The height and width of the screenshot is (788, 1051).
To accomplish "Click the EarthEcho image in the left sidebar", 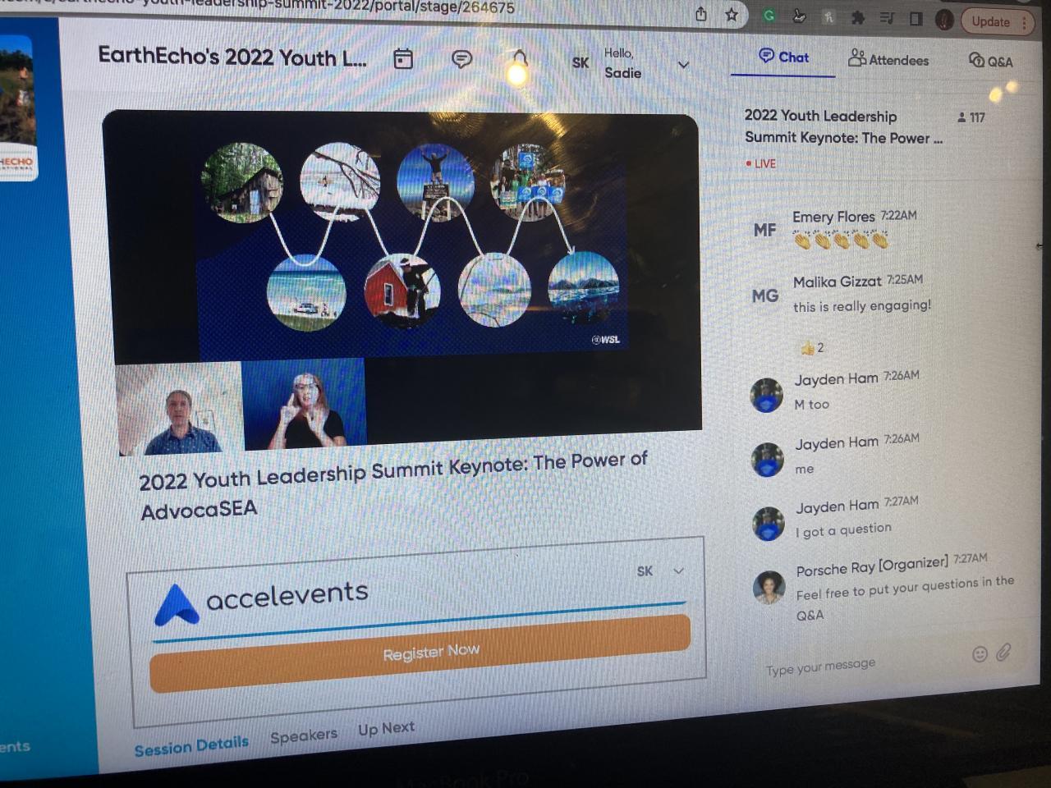I will pos(16,107).
